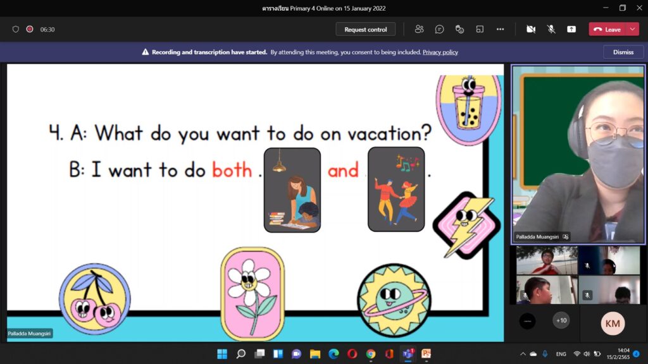This screenshot has width=648, height=364.
Task: Open Microsoft Office from taskbar
Action: [389, 354]
